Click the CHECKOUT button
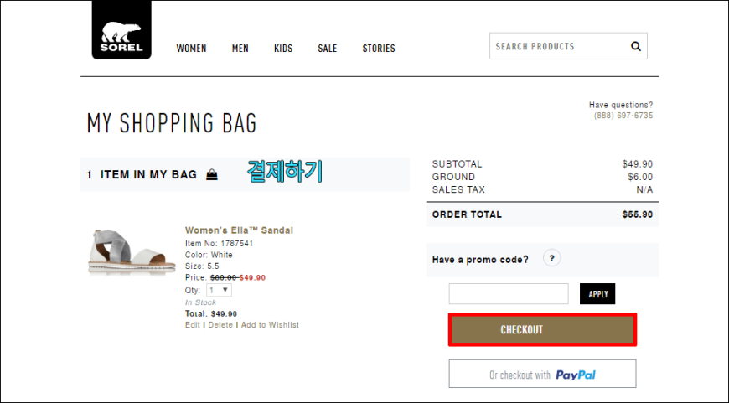Viewport: 729px width, 403px height. [x=542, y=329]
